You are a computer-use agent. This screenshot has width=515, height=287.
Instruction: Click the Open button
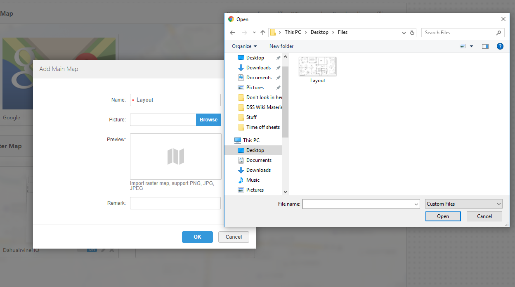coord(443,216)
